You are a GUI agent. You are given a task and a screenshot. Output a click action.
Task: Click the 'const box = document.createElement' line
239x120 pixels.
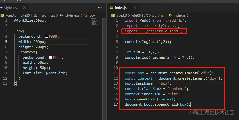click(x=169, y=73)
